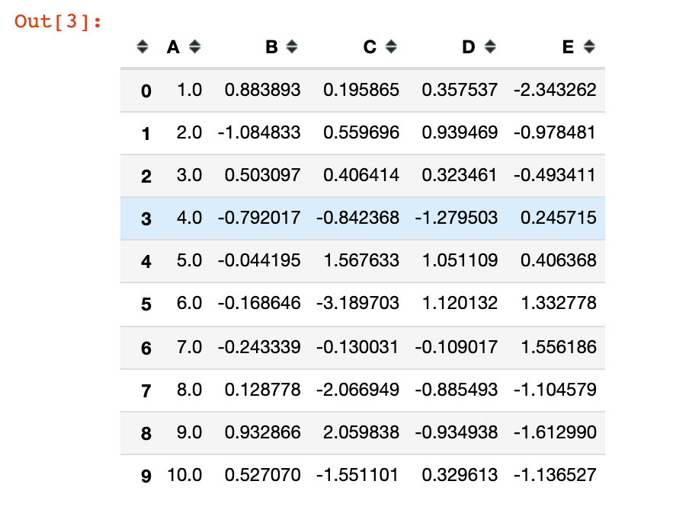Click cell -3.189703
This screenshot has width=689, height=513.
357,303
